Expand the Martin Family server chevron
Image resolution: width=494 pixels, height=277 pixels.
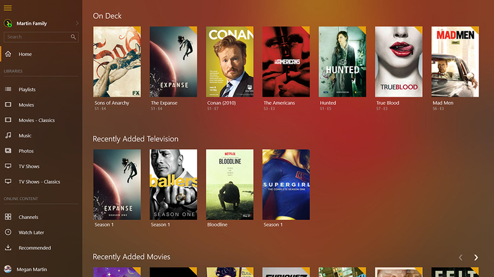coord(77,23)
